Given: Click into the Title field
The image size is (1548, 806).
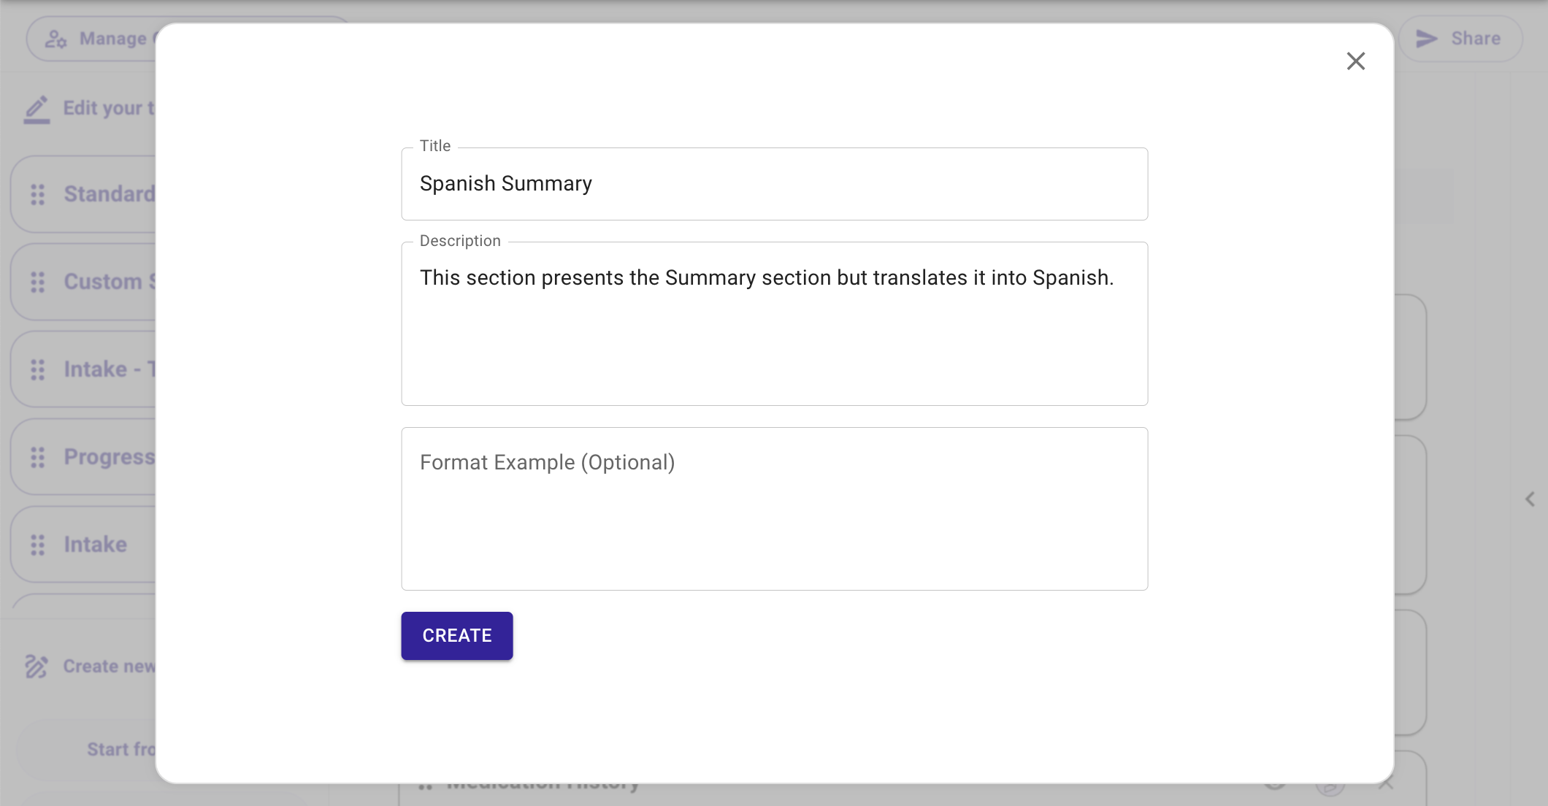Looking at the screenshot, I should point(775,184).
